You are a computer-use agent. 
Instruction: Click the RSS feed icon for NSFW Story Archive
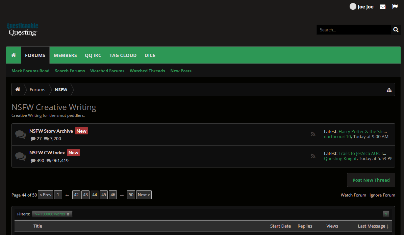[x=313, y=134]
